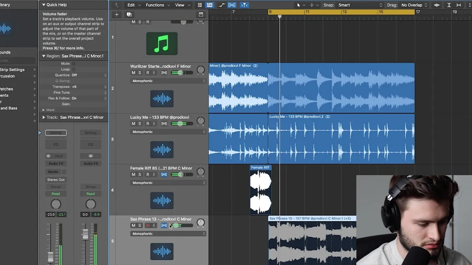The width and height of the screenshot is (472, 265).
Task: Open the Edit menu
Action: coord(133,5)
